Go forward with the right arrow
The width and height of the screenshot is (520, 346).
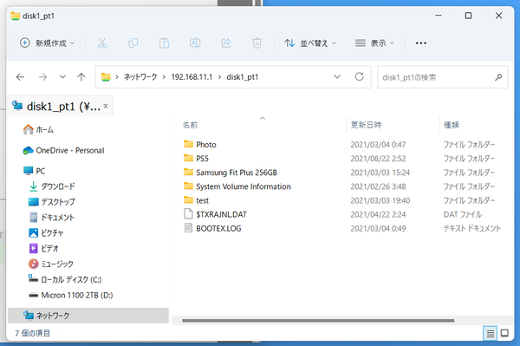pos(42,77)
